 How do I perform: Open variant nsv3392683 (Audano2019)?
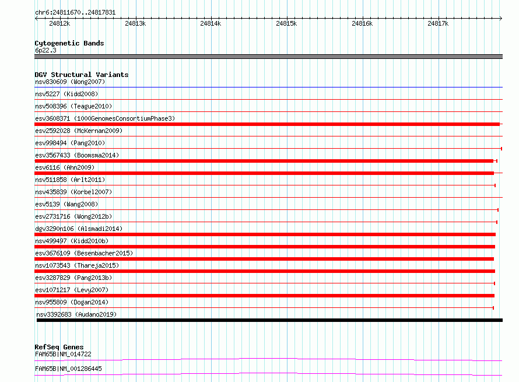(76, 314)
